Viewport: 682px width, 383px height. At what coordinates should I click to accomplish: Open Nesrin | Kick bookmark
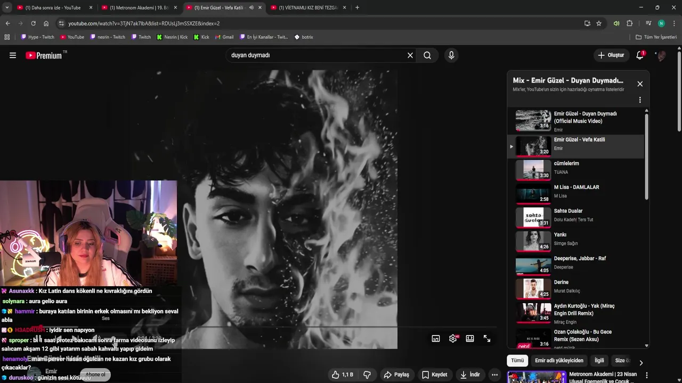[172, 37]
